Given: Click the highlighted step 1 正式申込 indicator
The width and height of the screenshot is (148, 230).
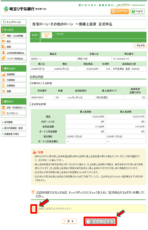Looking at the screenshot, I should point(46,35).
